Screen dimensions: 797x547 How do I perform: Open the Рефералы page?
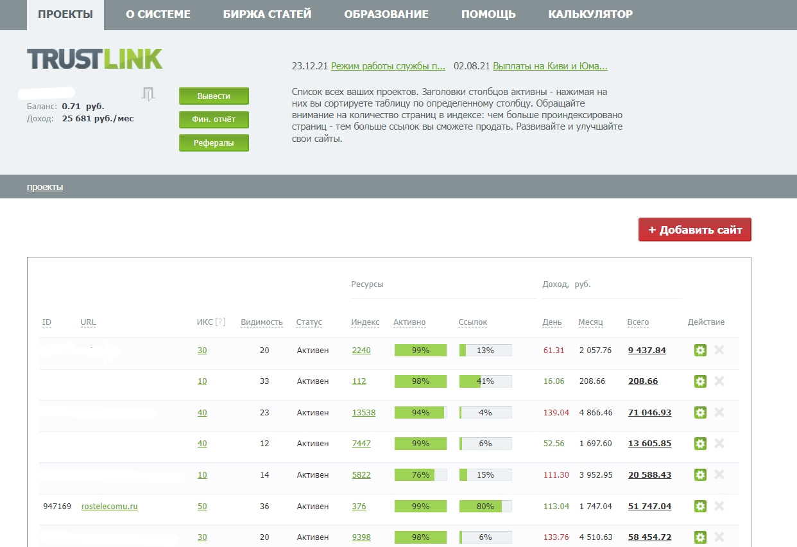point(214,143)
